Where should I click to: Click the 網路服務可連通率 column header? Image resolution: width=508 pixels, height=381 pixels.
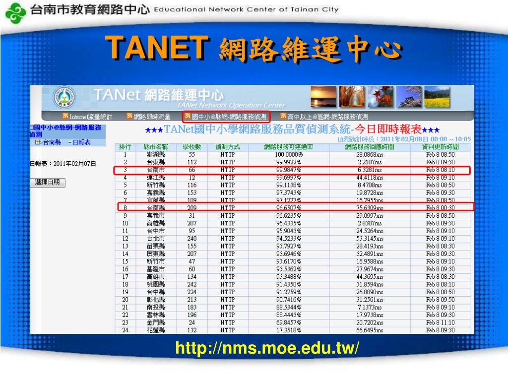click(289, 147)
